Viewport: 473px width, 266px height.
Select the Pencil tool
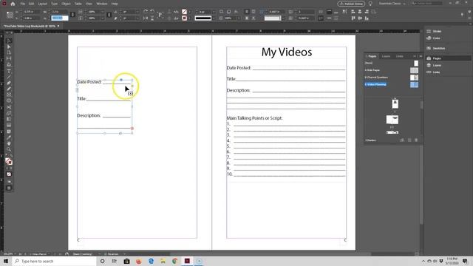tap(9, 89)
